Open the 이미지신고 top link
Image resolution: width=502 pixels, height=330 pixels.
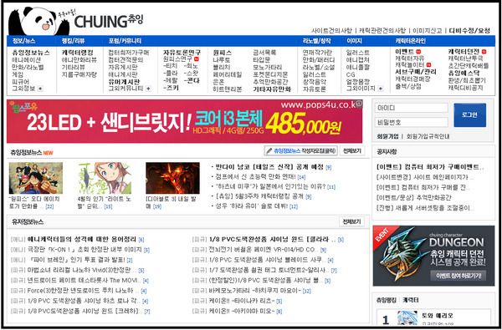click(x=427, y=31)
